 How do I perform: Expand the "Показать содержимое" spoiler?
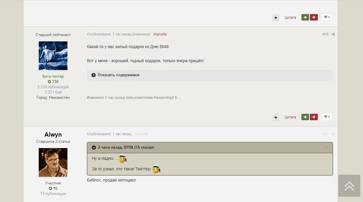210,75
